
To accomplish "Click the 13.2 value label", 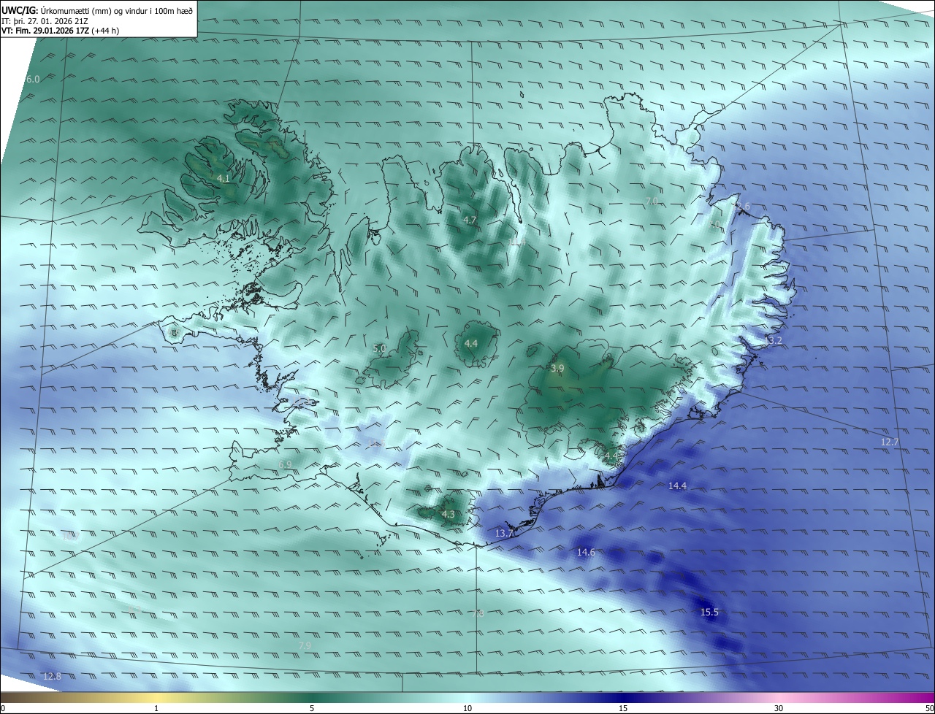I will pos(773,341).
